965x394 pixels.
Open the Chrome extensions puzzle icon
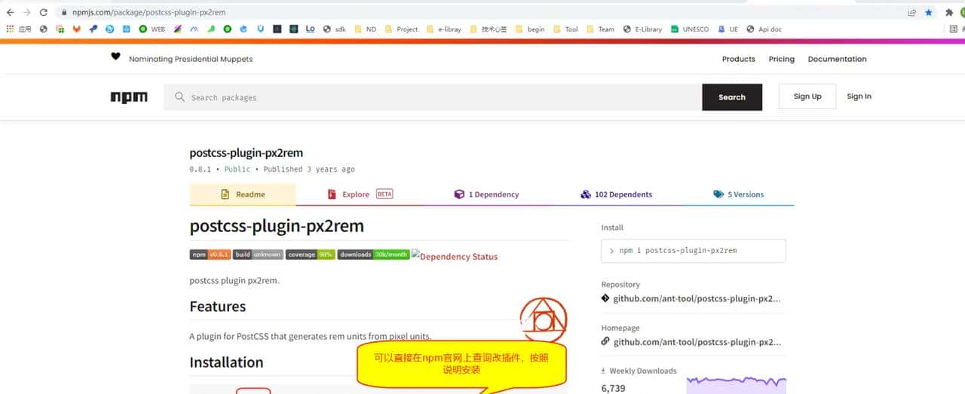[949, 12]
